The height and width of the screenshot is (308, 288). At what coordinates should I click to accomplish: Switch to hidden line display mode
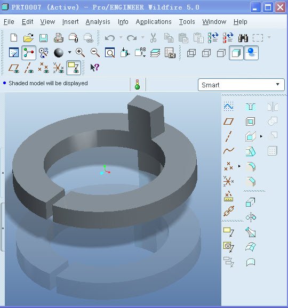(206, 53)
